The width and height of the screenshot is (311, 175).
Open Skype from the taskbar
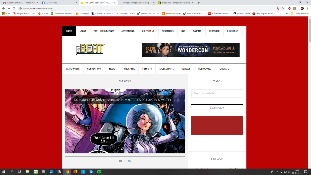[x=91, y=172]
